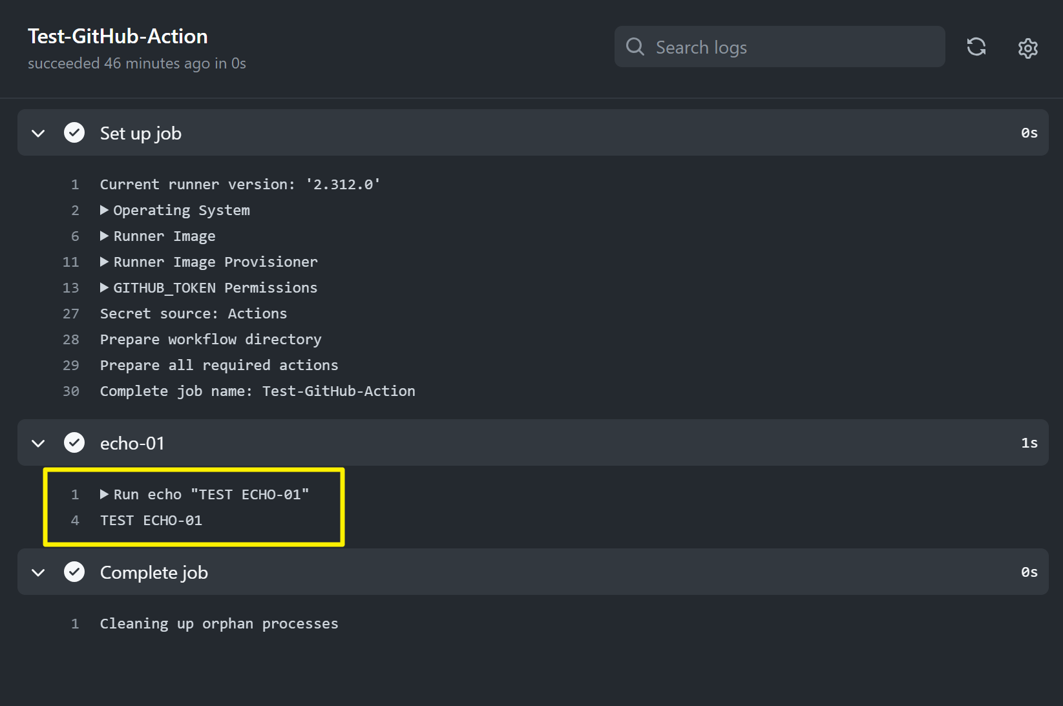Click line number 4 in echo-01 step

(75, 520)
